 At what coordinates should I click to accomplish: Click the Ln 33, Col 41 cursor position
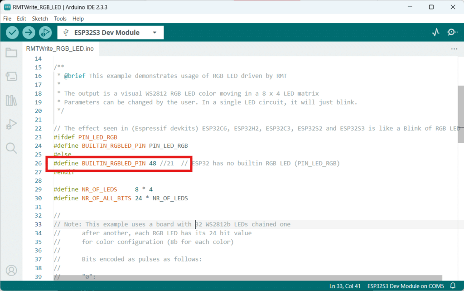pos(345,286)
